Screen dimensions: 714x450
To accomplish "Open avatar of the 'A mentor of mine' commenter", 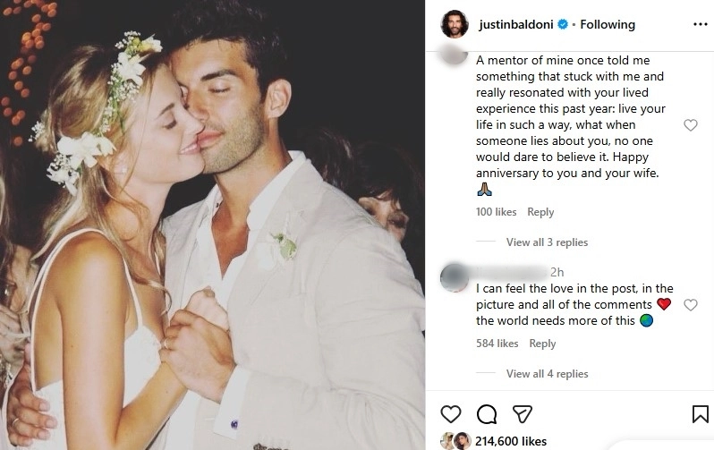I will point(457,55).
